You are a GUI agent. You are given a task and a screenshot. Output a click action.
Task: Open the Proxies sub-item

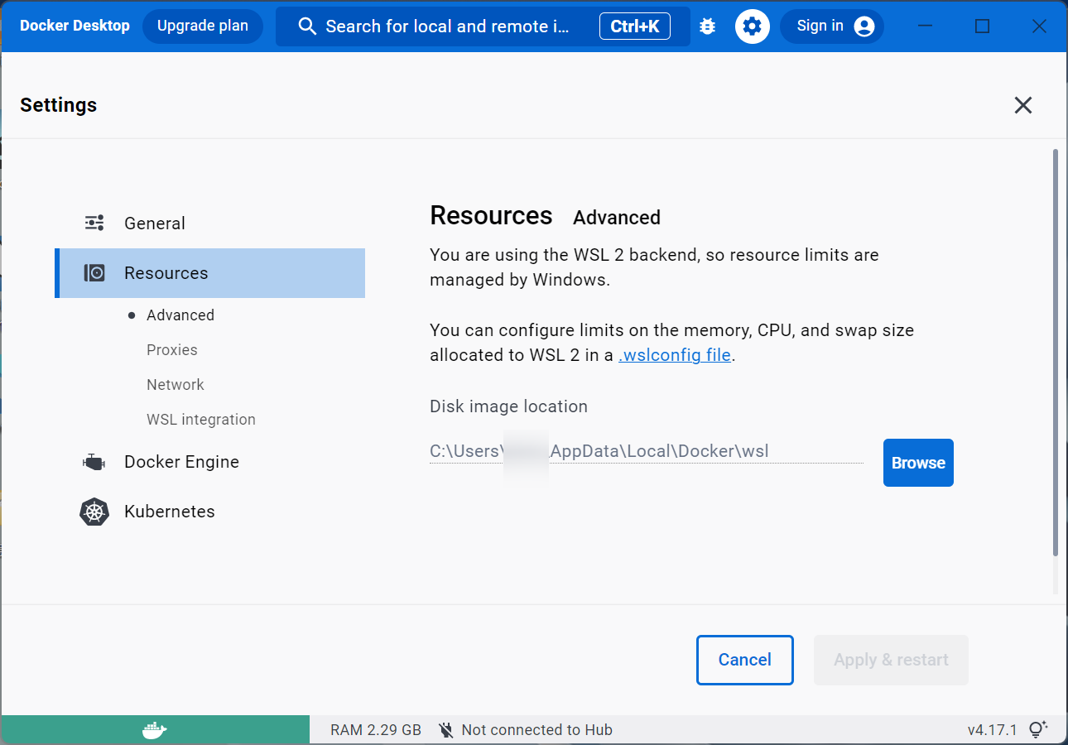[172, 350]
